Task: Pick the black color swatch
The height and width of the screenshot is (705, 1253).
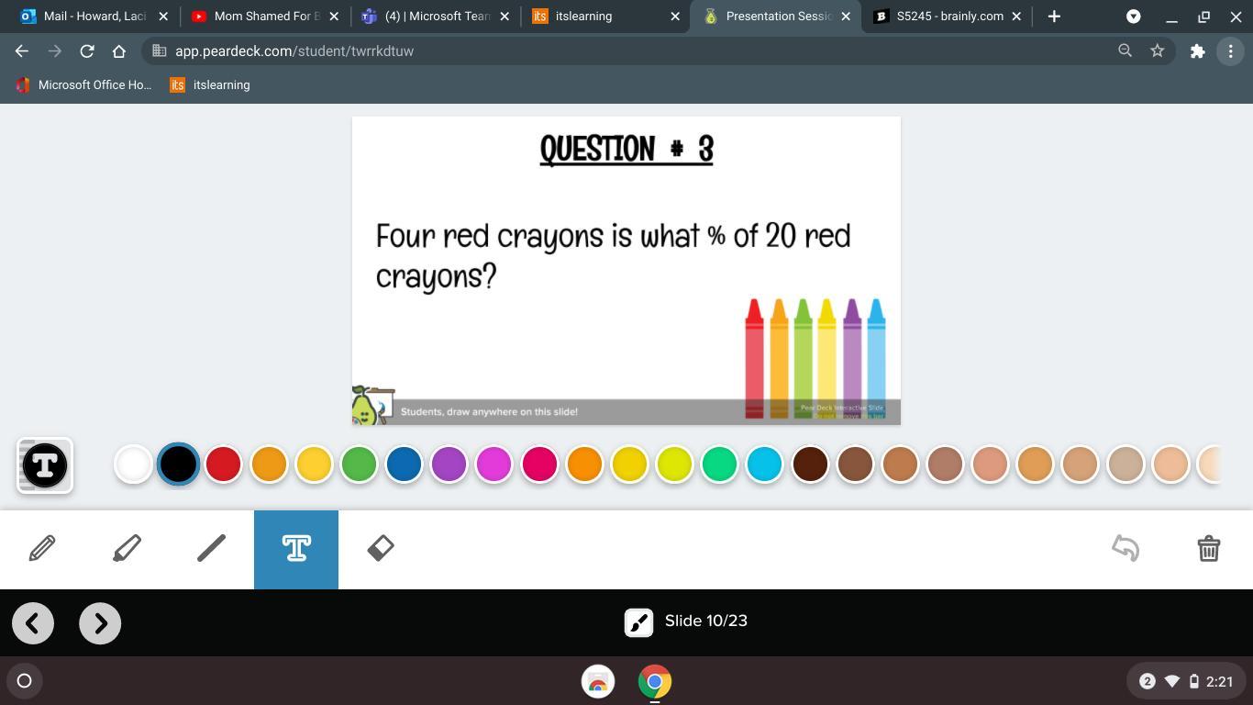Action: [x=178, y=464]
